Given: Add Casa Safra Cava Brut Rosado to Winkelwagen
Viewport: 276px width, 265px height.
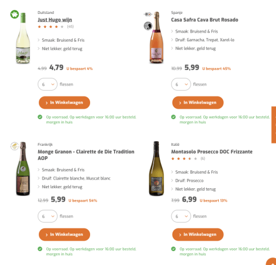Looking at the screenshot, I should (198, 103).
